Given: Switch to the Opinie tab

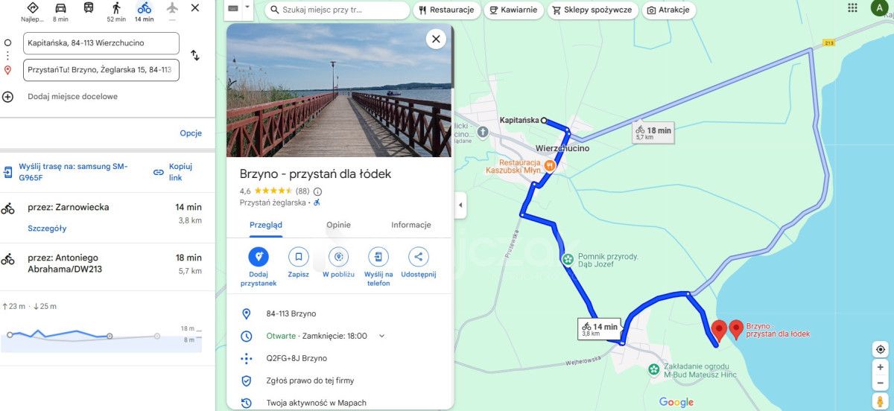Looking at the screenshot, I should (x=338, y=225).
